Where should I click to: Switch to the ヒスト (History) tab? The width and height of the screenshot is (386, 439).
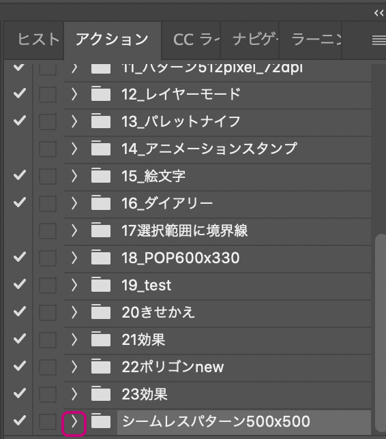tap(34, 40)
